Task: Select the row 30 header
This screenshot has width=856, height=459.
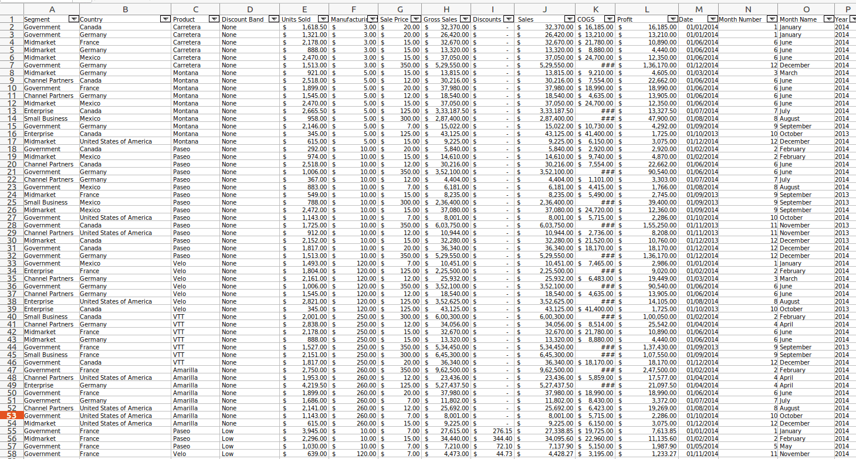Action: (x=11, y=240)
